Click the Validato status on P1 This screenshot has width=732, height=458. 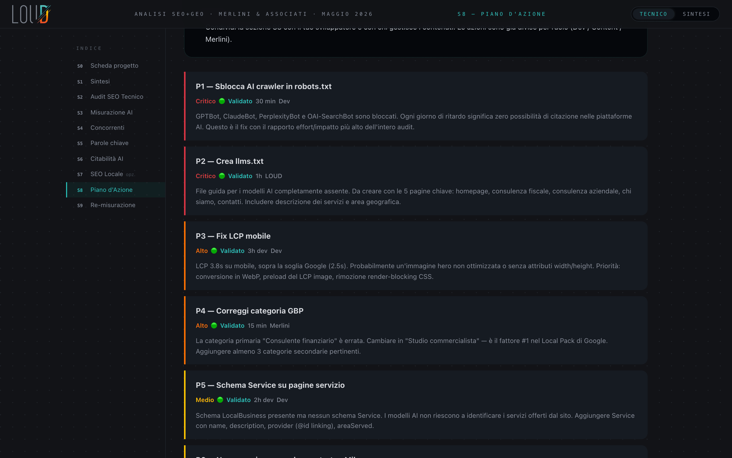(x=240, y=101)
